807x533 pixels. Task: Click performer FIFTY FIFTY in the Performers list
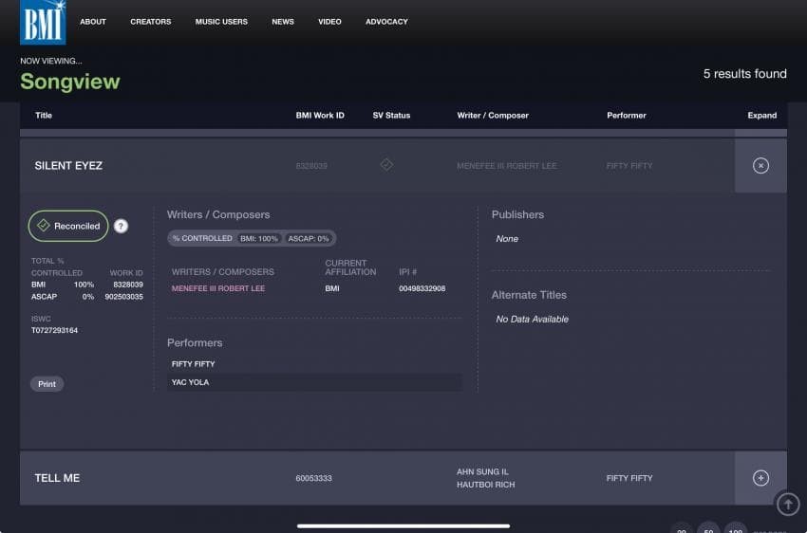click(193, 364)
